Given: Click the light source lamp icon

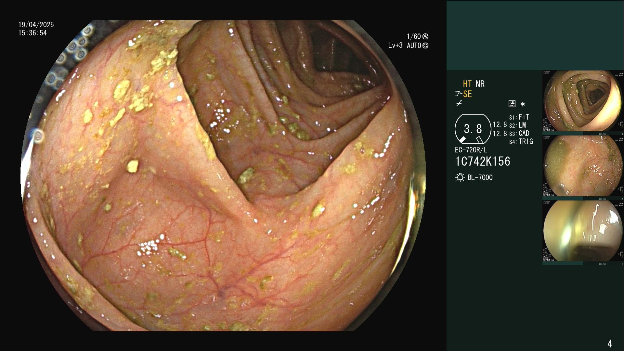Looking at the screenshot, I should [x=460, y=177].
